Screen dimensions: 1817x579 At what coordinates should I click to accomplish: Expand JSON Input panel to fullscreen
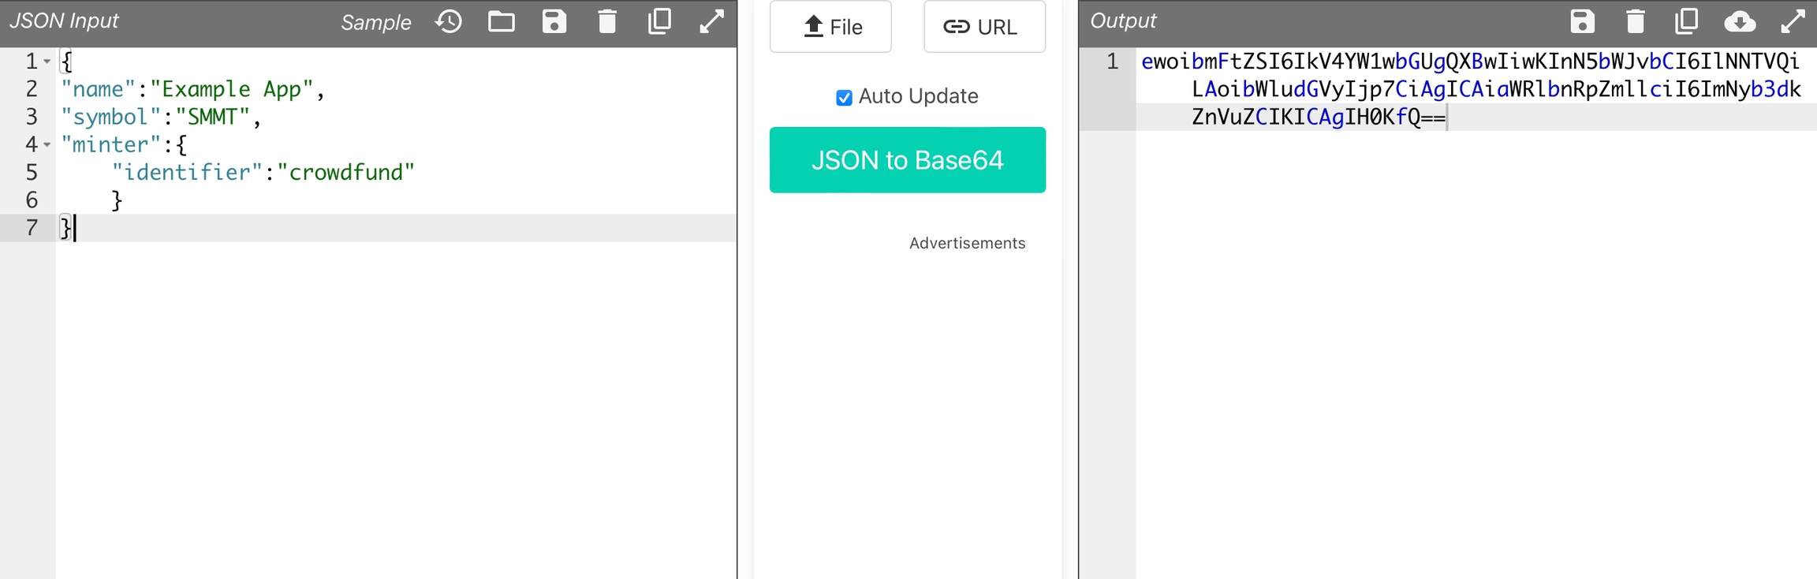point(711,21)
